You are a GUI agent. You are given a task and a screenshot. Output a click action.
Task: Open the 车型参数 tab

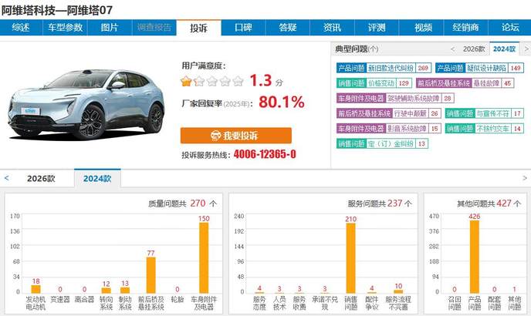tap(66, 28)
